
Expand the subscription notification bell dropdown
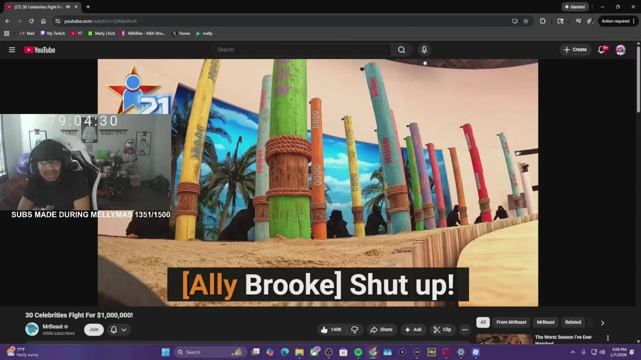[118, 329]
